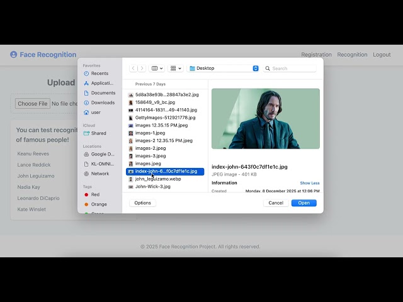Select file images 12.35.15 PM.jpeg
The width and height of the screenshot is (403, 302).
(x=165, y=125)
